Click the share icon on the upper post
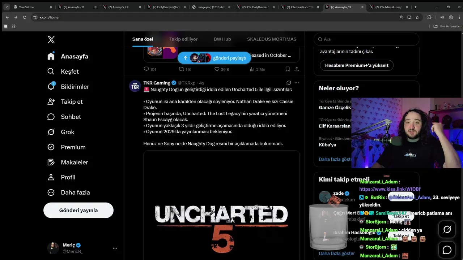The image size is (463, 260). tap(297, 69)
